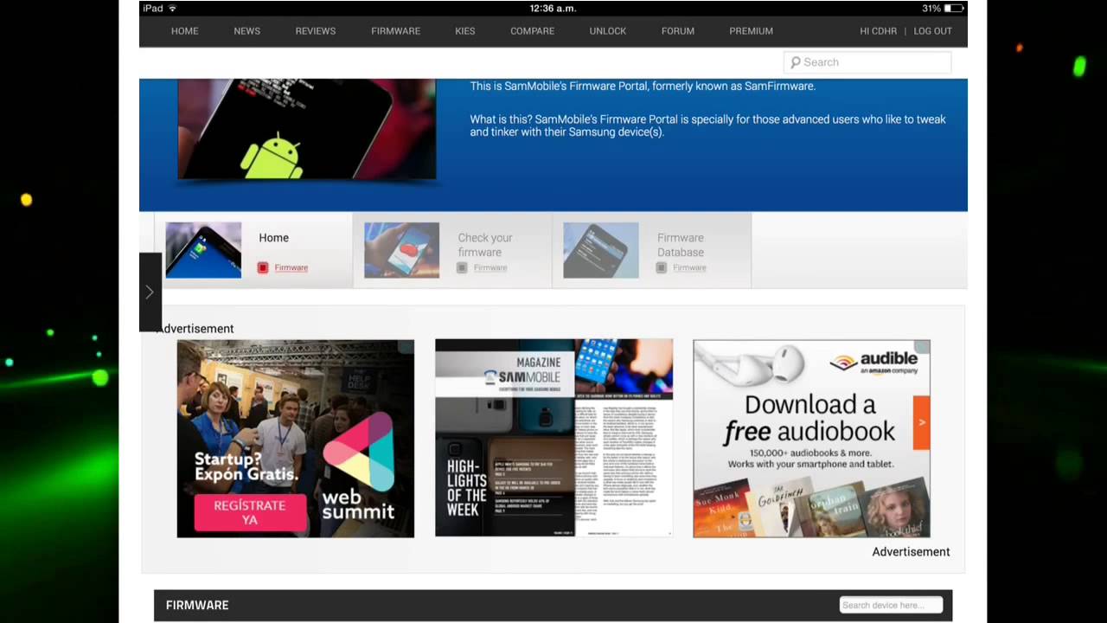1107x623 pixels.
Task: Click gray square icon under Firmware Database
Action: (x=661, y=268)
